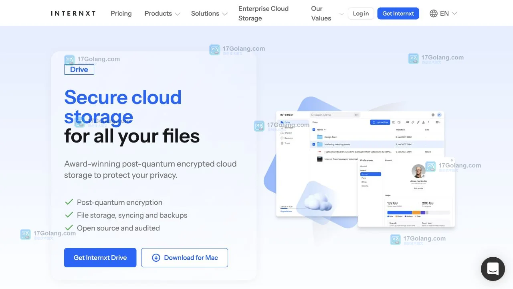Click the Design Team folder name

click(x=331, y=137)
